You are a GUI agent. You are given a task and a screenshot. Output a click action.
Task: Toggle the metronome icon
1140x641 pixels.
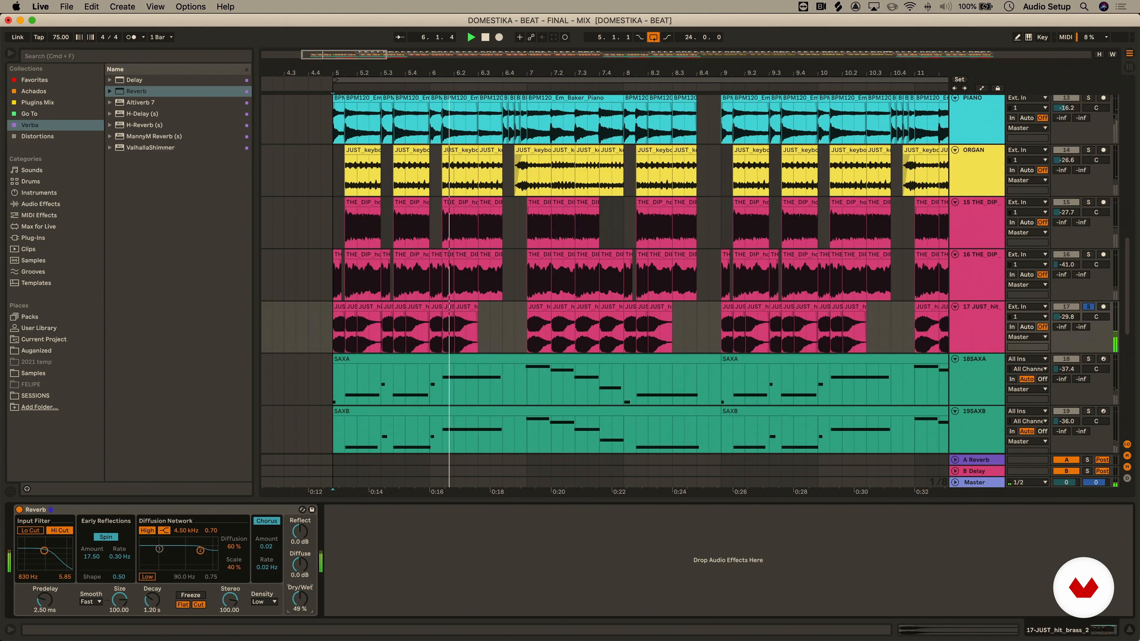[x=131, y=37]
